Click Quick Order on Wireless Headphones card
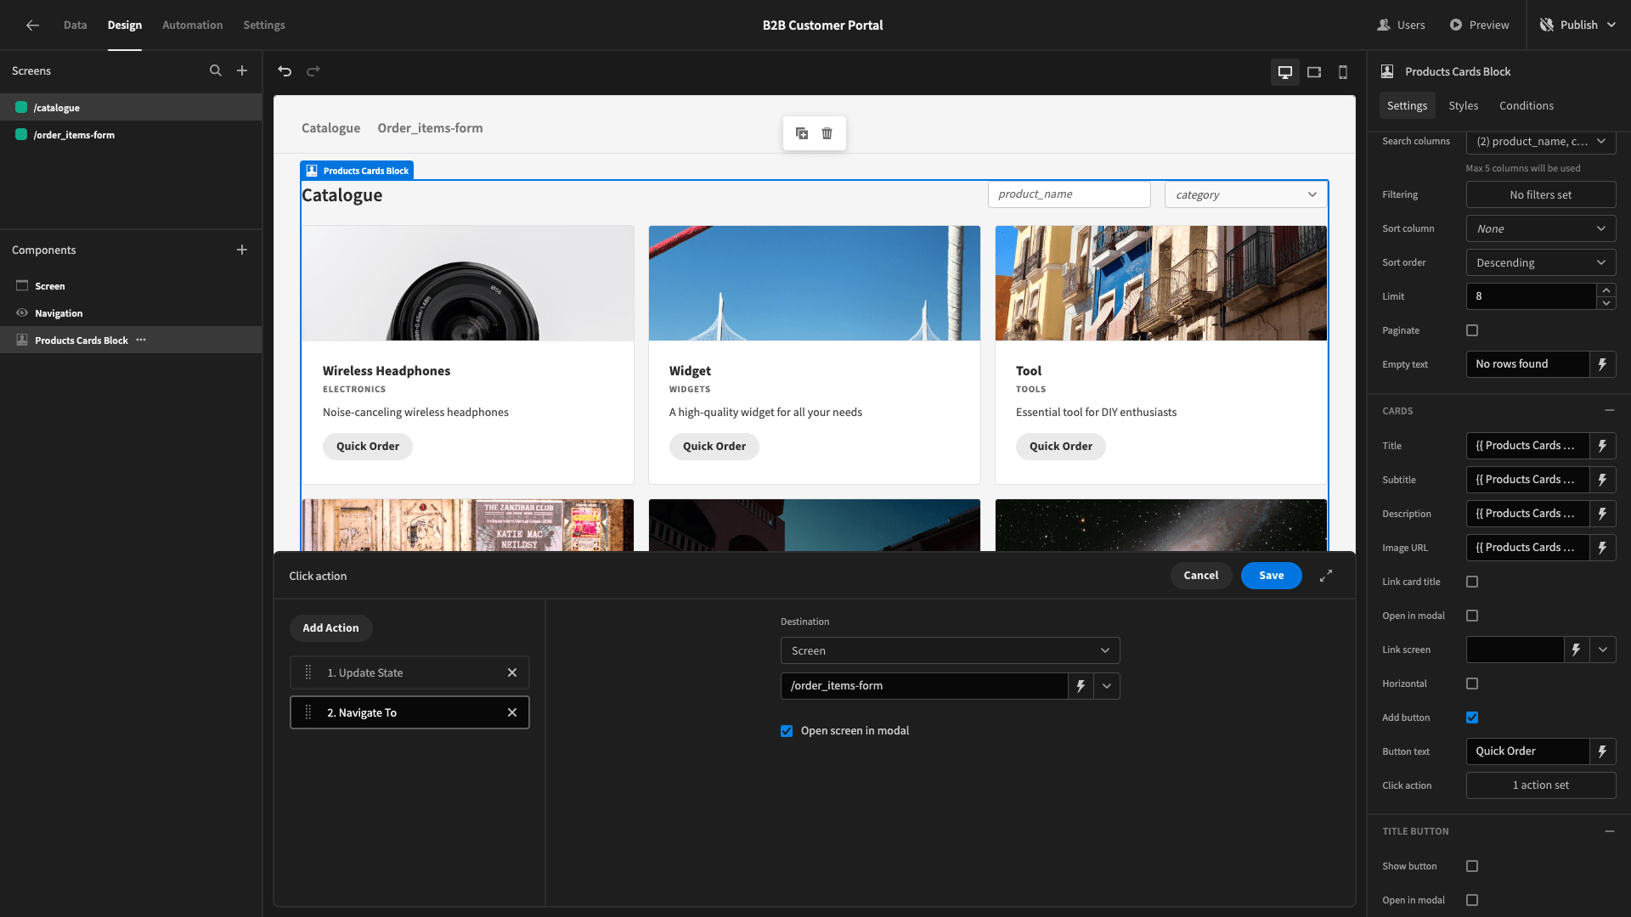 click(x=367, y=447)
